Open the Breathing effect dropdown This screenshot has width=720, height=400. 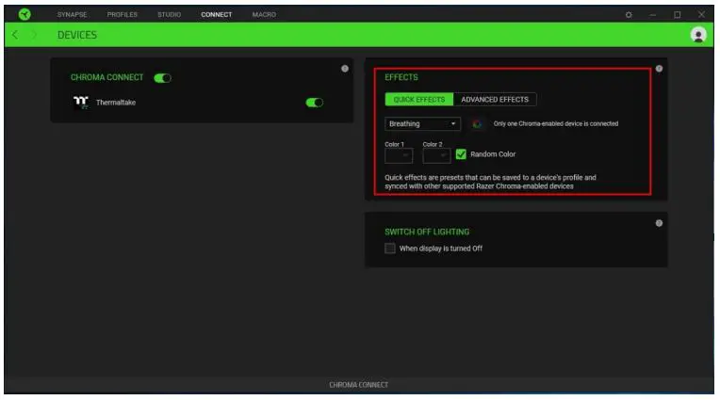click(422, 124)
